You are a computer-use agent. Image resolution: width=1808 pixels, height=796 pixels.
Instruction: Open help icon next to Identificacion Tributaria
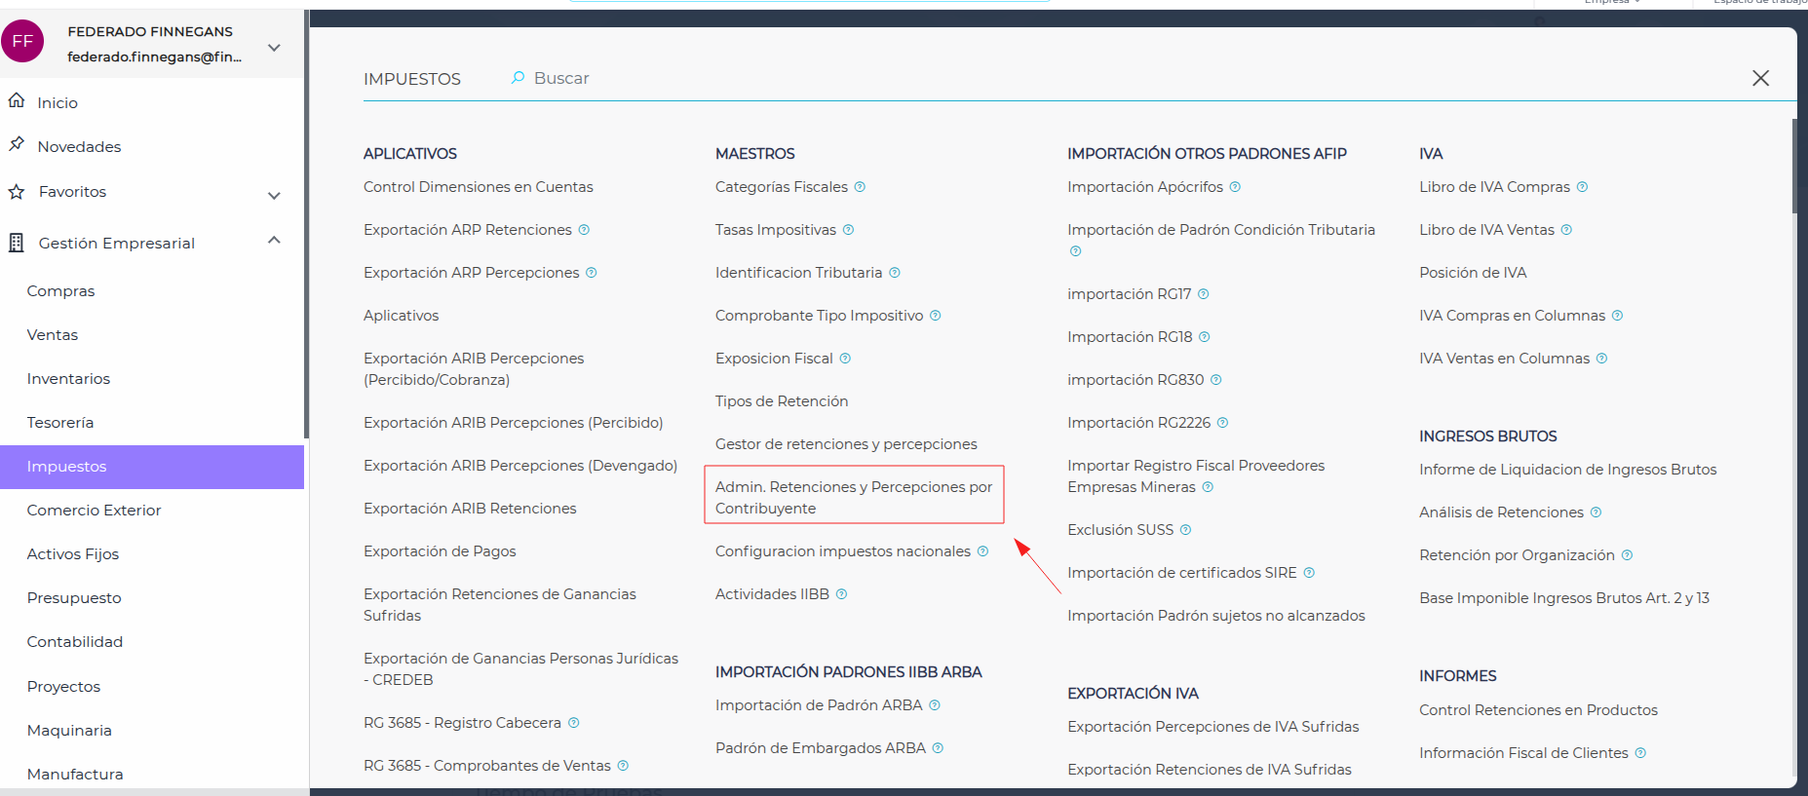(x=895, y=273)
